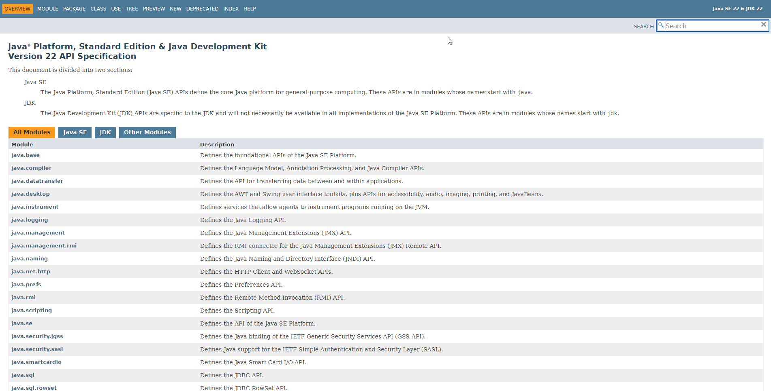
Task: Switch to the Java SE tab
Action: tap(75, 132)
